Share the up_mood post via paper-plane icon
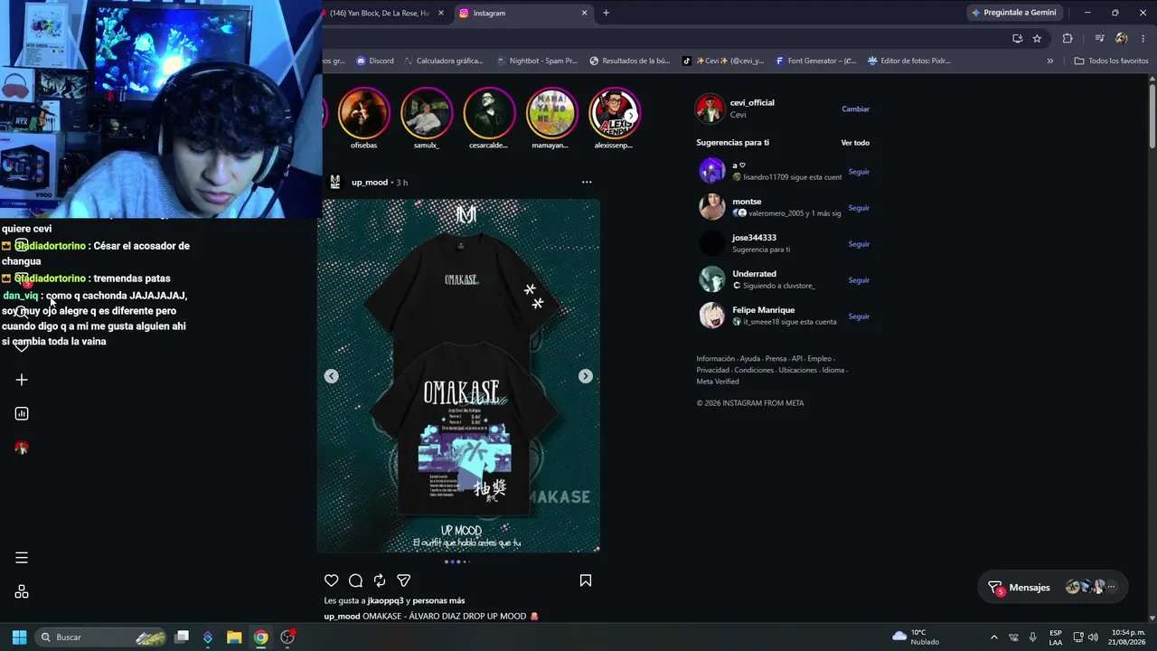This screenshot has width=1157, height=651. (x=404, y=580)
